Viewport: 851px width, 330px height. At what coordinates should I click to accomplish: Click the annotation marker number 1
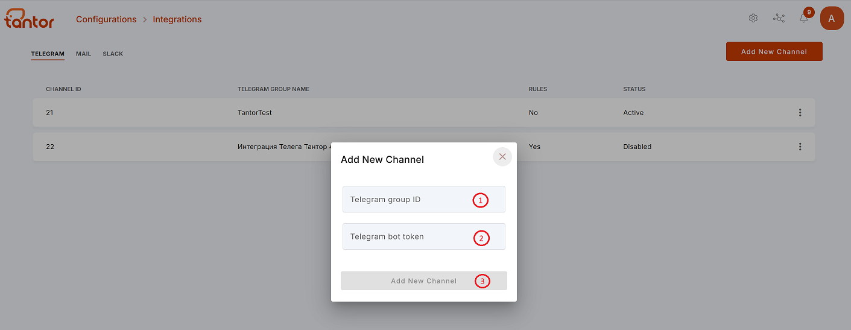tap(480, 200)
